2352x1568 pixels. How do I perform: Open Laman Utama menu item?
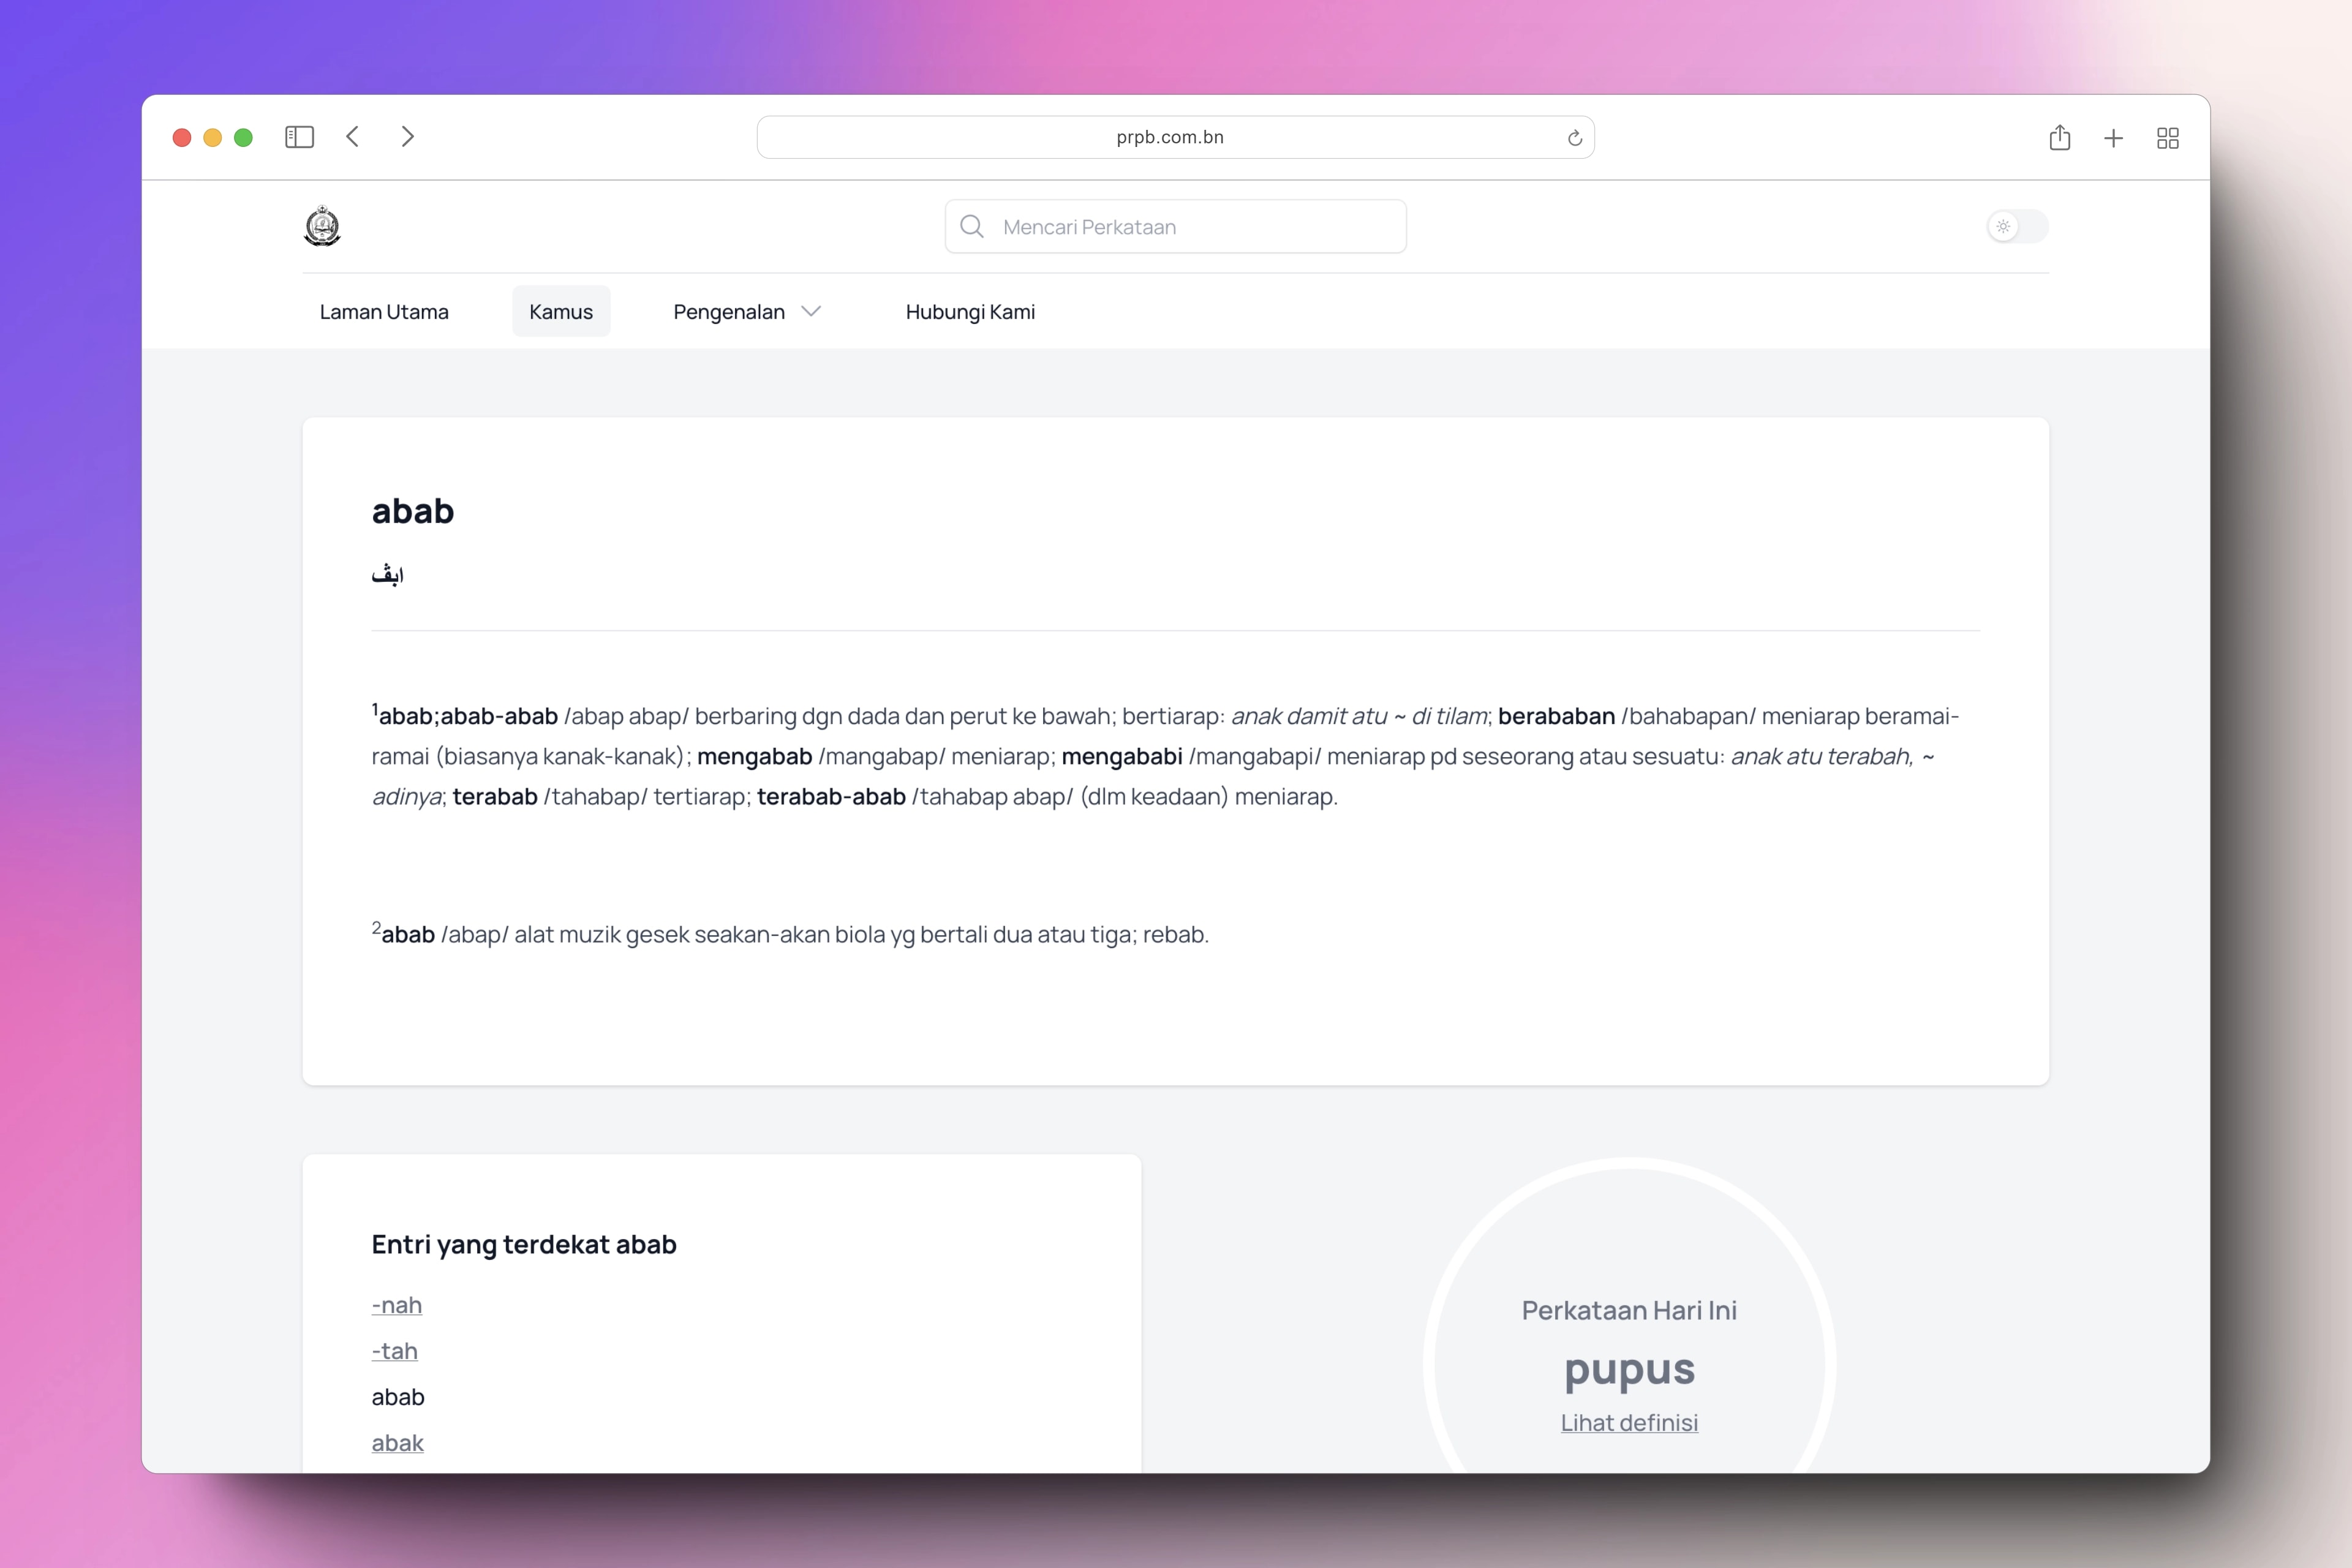pyautogui.click(x=384, y=312)
